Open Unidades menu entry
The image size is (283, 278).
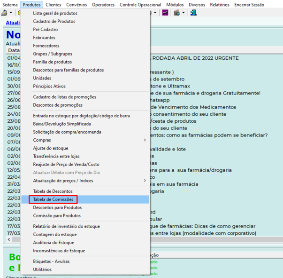(x=85, y=78)
